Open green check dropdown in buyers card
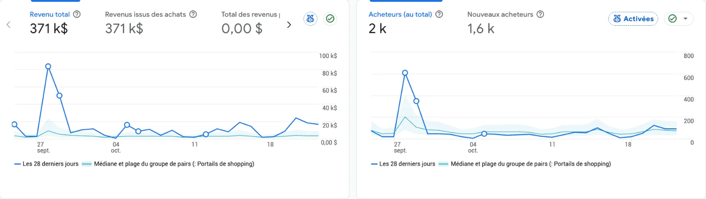The width and height of the screenshot is (706, 199). 679,19
